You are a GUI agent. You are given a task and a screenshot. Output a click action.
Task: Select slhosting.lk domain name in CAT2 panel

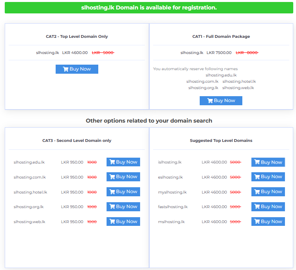pyautogui.click(x=47, y=52)
